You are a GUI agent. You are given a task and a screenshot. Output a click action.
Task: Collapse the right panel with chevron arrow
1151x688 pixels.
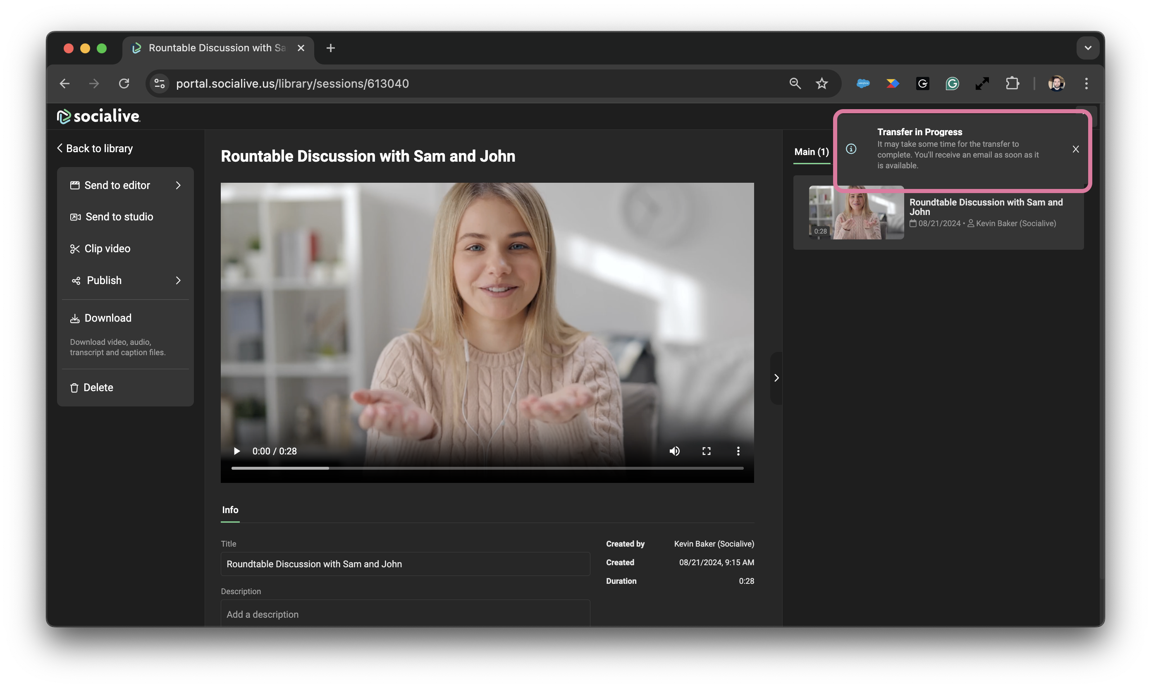click(x=776, y=378)
